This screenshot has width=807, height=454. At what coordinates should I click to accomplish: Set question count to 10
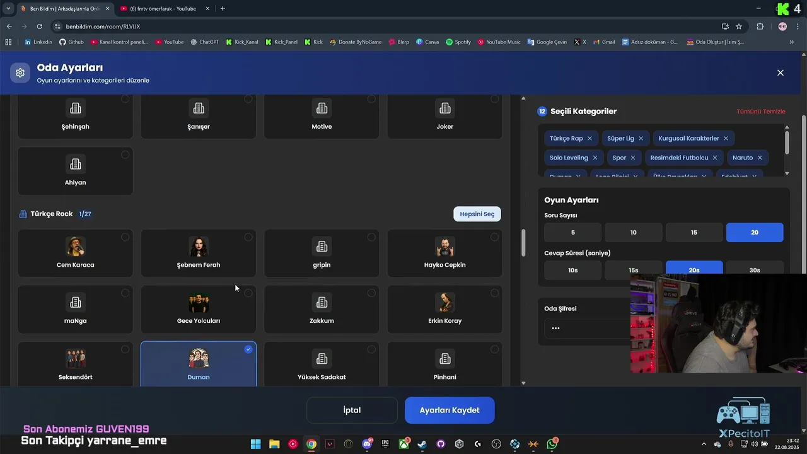634,232
